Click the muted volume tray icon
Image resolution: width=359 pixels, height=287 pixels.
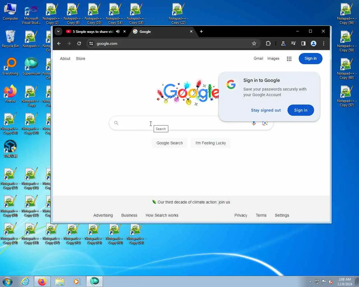point(331,282)
